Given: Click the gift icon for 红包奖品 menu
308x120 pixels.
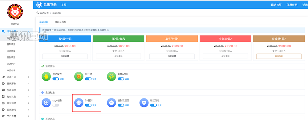Looking at the screenshot, I should point(3,97).
